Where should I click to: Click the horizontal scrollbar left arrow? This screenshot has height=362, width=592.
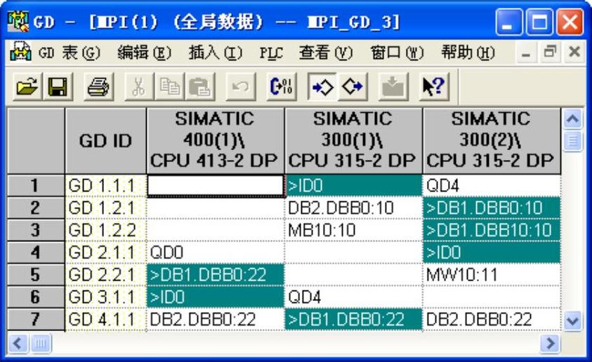[18, 343]
